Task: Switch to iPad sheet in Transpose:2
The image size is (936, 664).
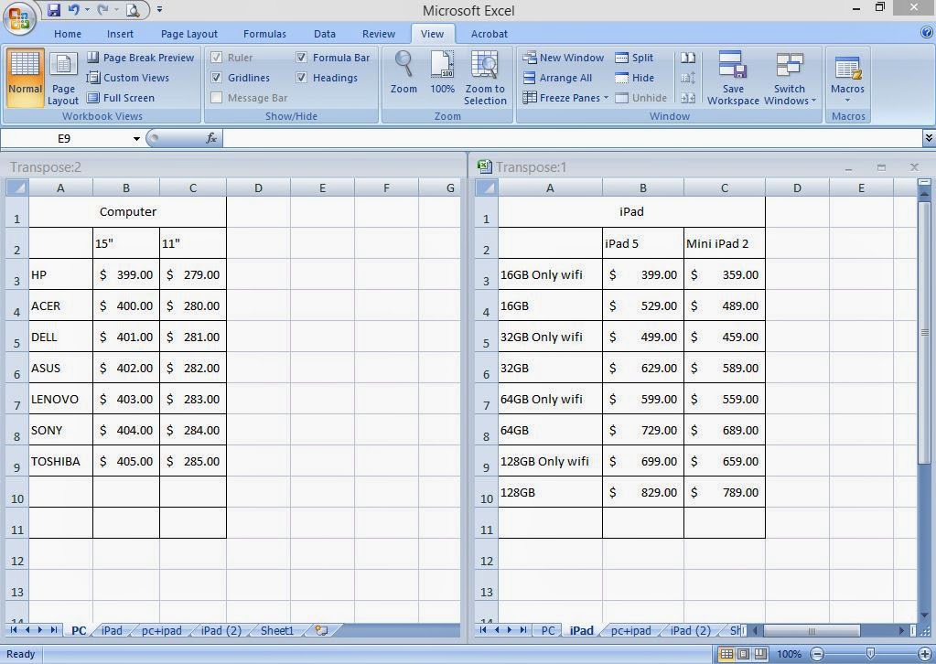Action: [112, 630]
